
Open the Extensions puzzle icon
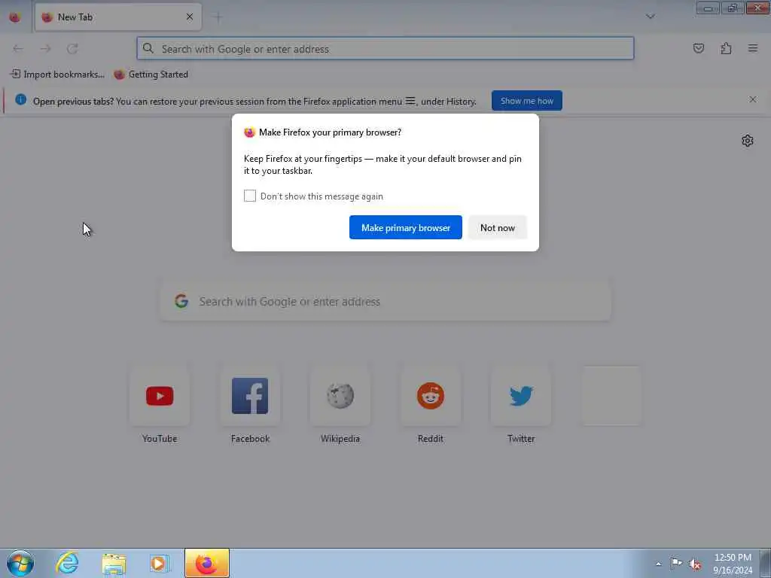tap(726, 48)
